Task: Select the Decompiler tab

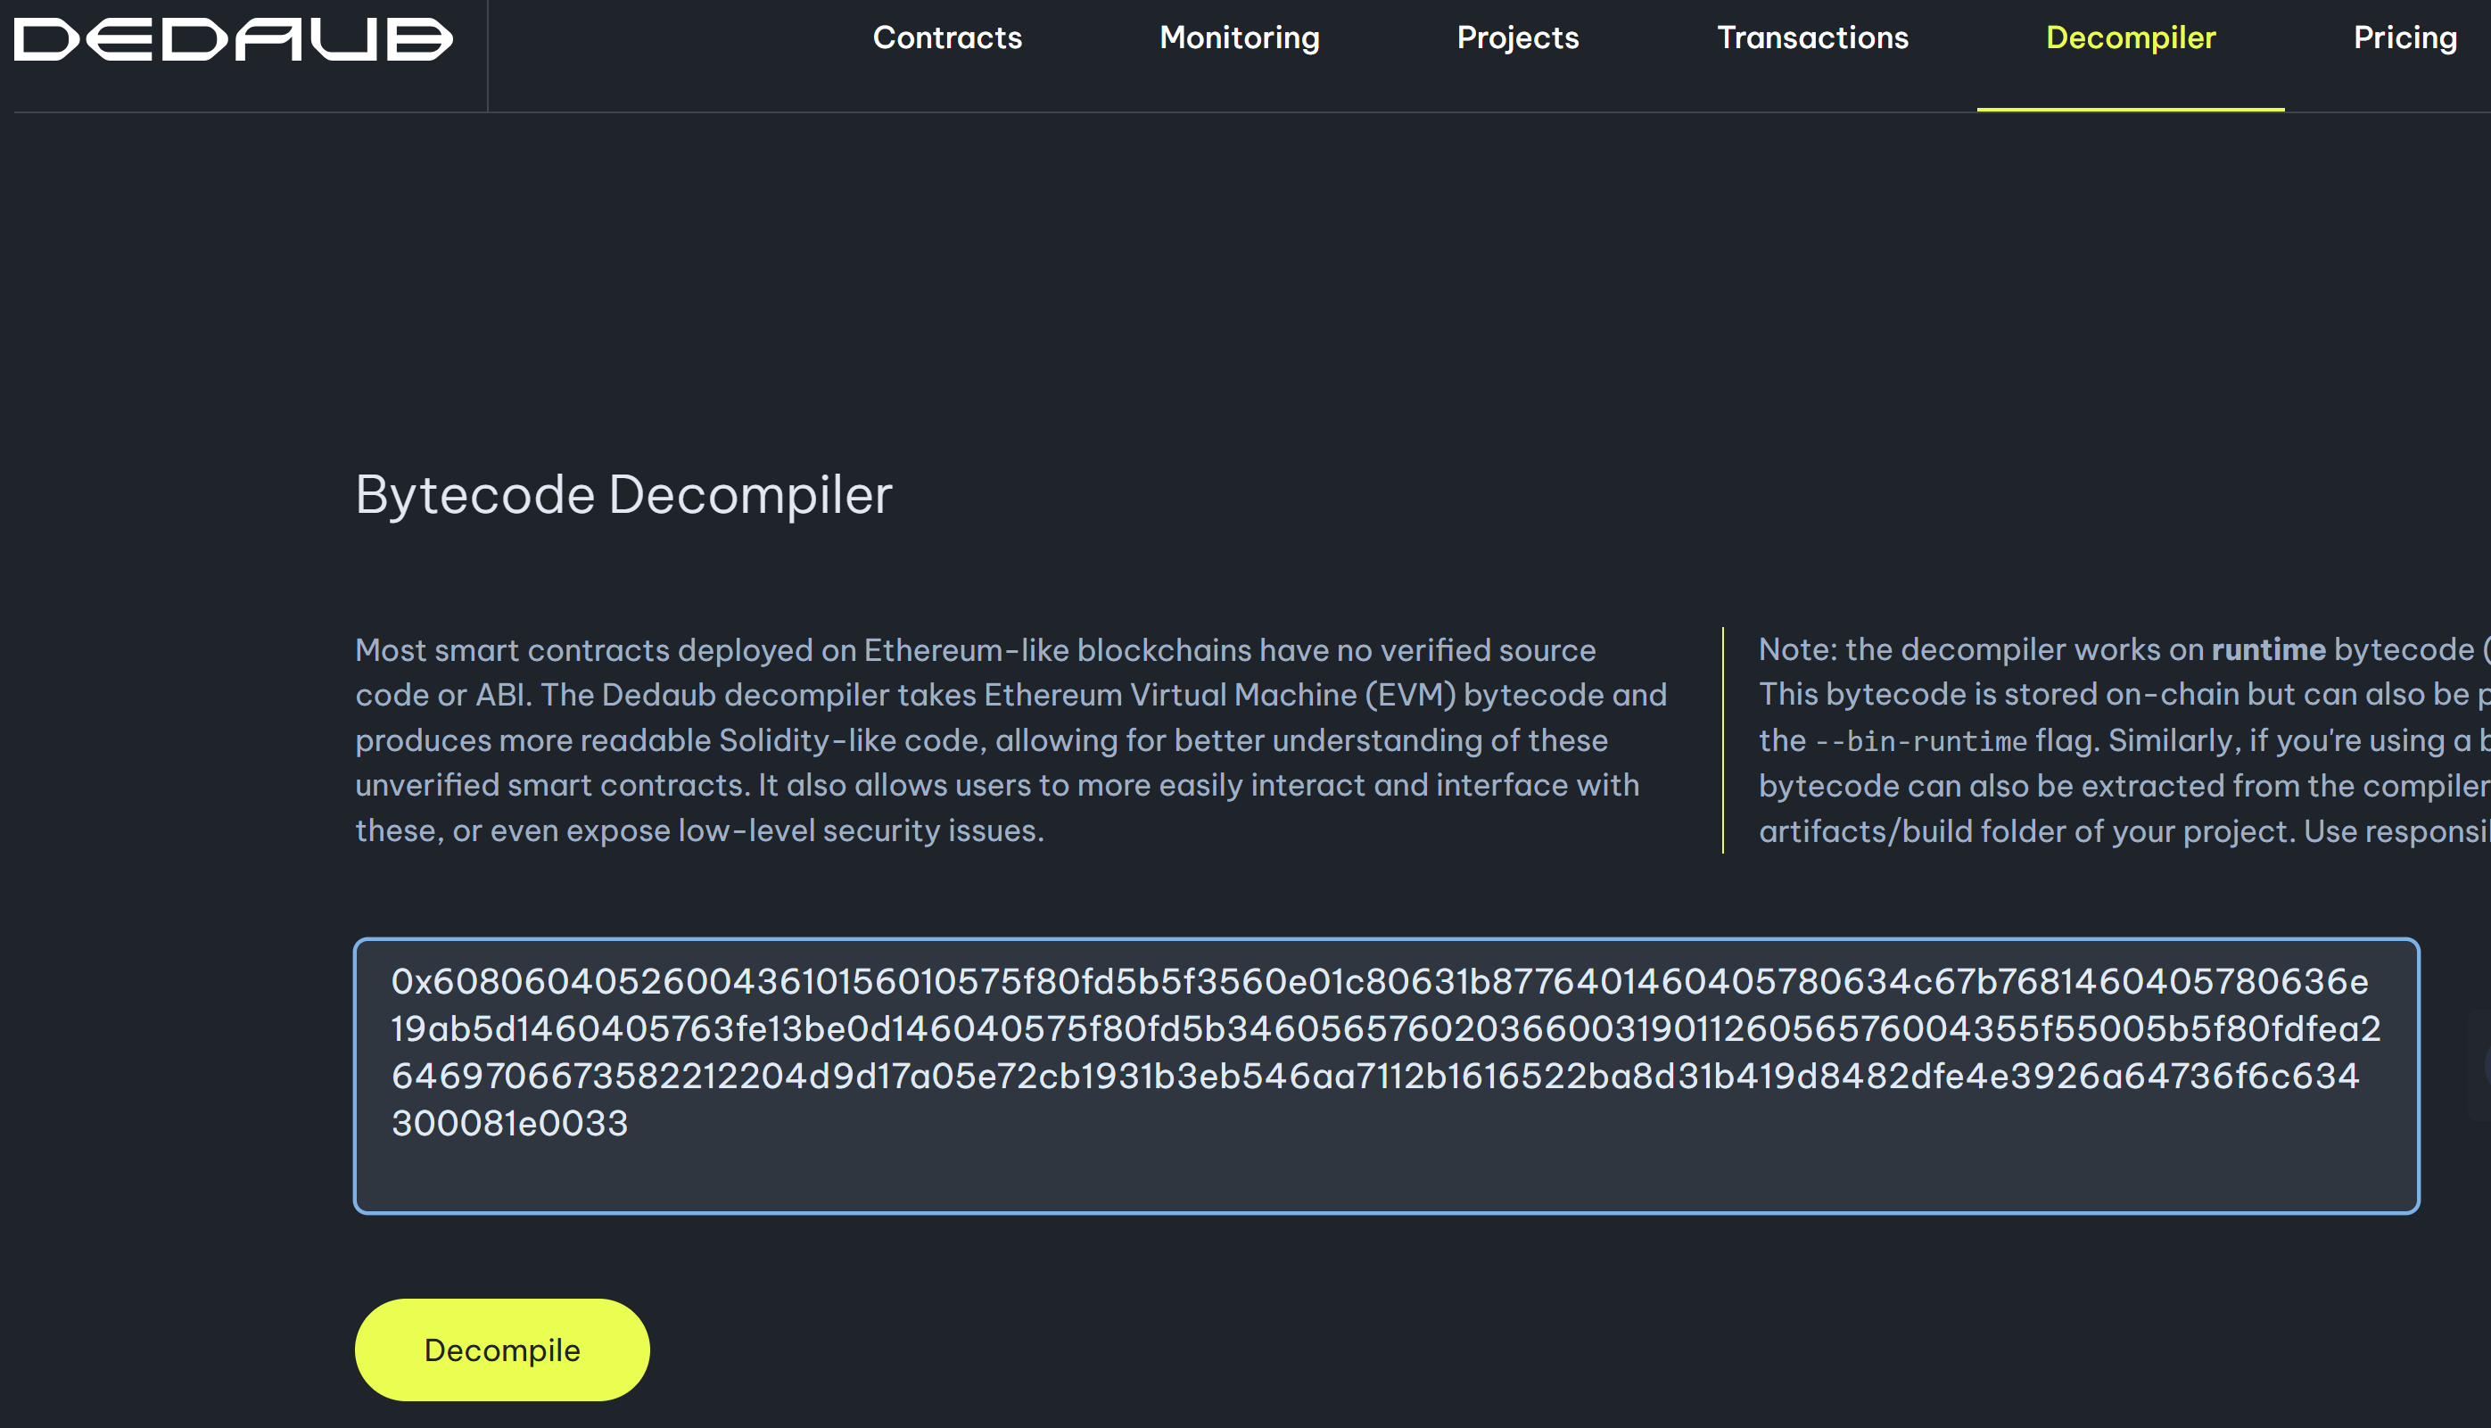Action: click(2130, 37)
